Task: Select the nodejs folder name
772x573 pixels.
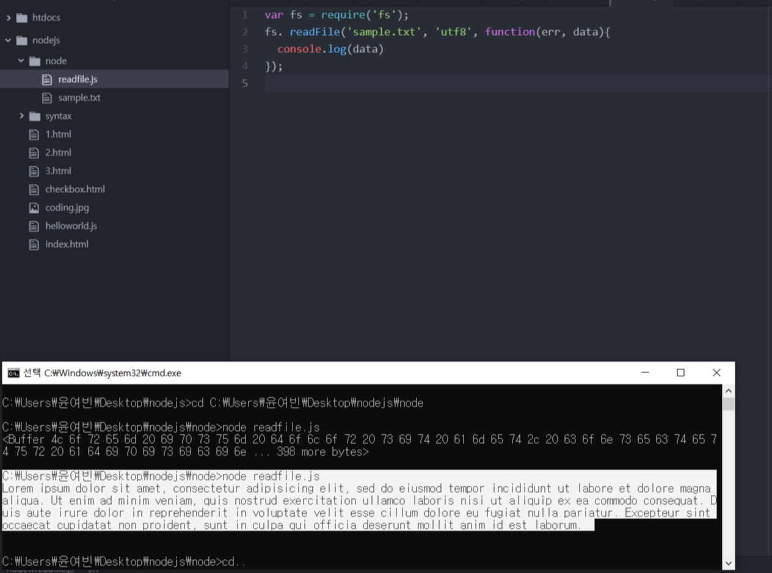Action: point(46,40)
